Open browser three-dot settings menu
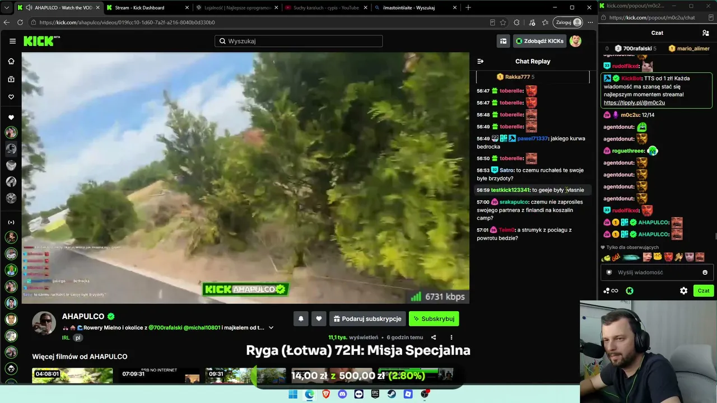 [x=590, y=22]
